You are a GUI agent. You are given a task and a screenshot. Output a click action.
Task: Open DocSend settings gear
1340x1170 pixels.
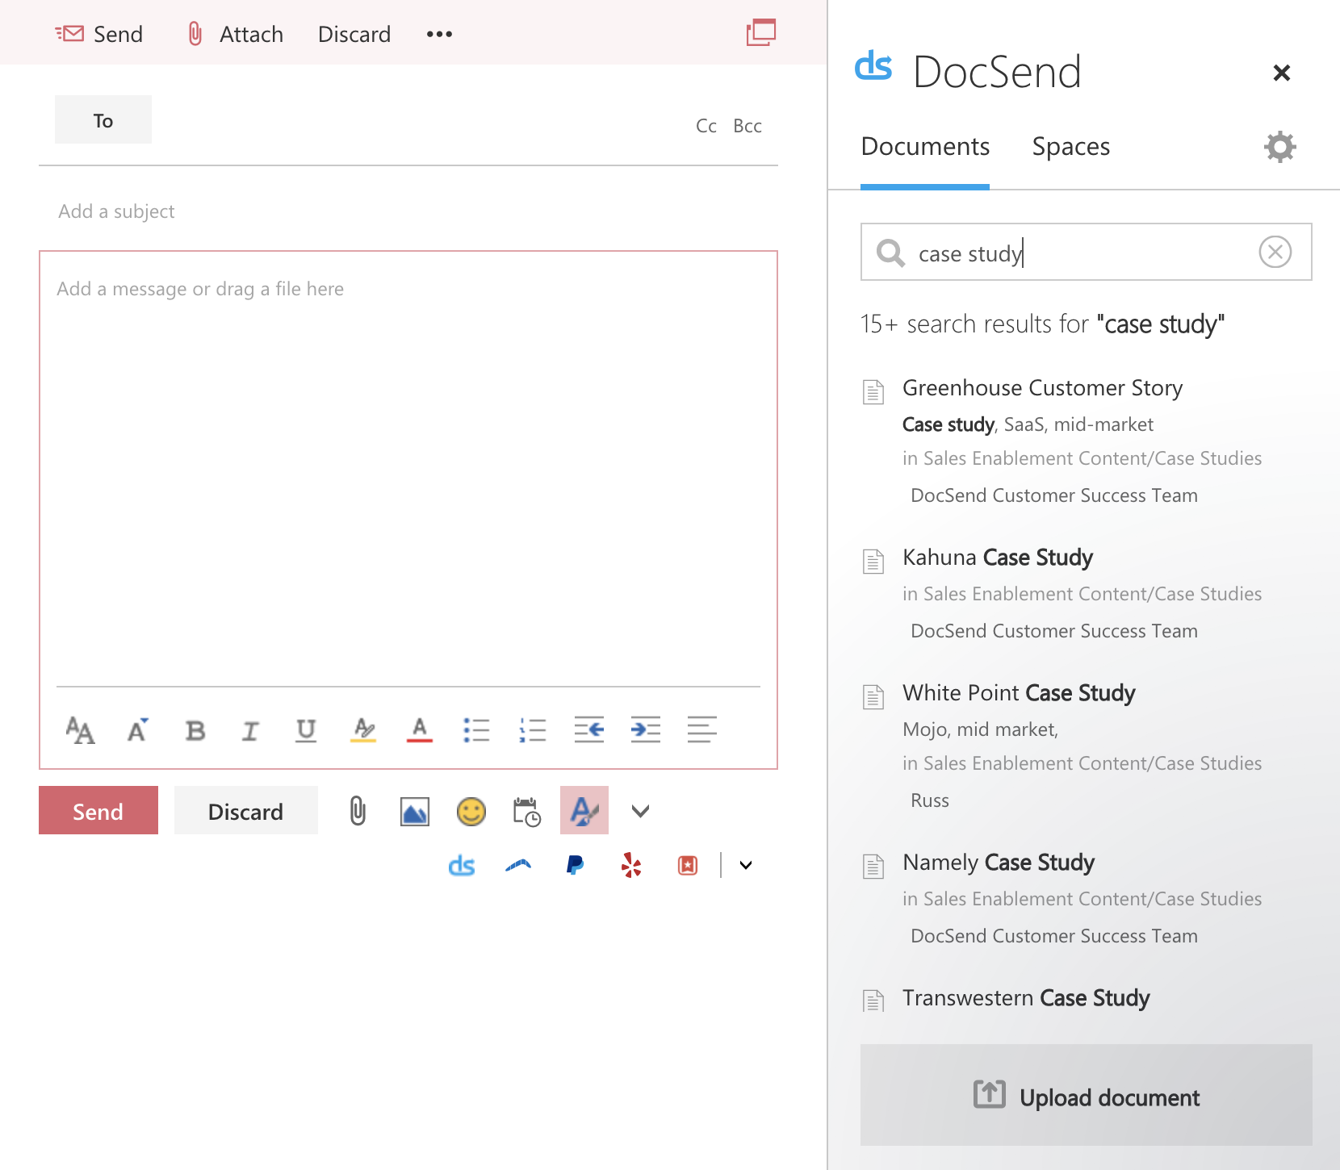tap(1280, 147)
